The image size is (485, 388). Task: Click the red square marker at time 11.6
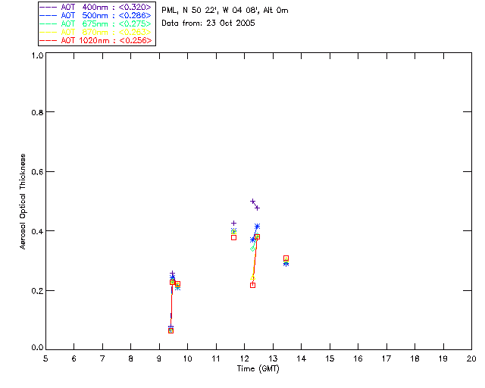(234, 238)
